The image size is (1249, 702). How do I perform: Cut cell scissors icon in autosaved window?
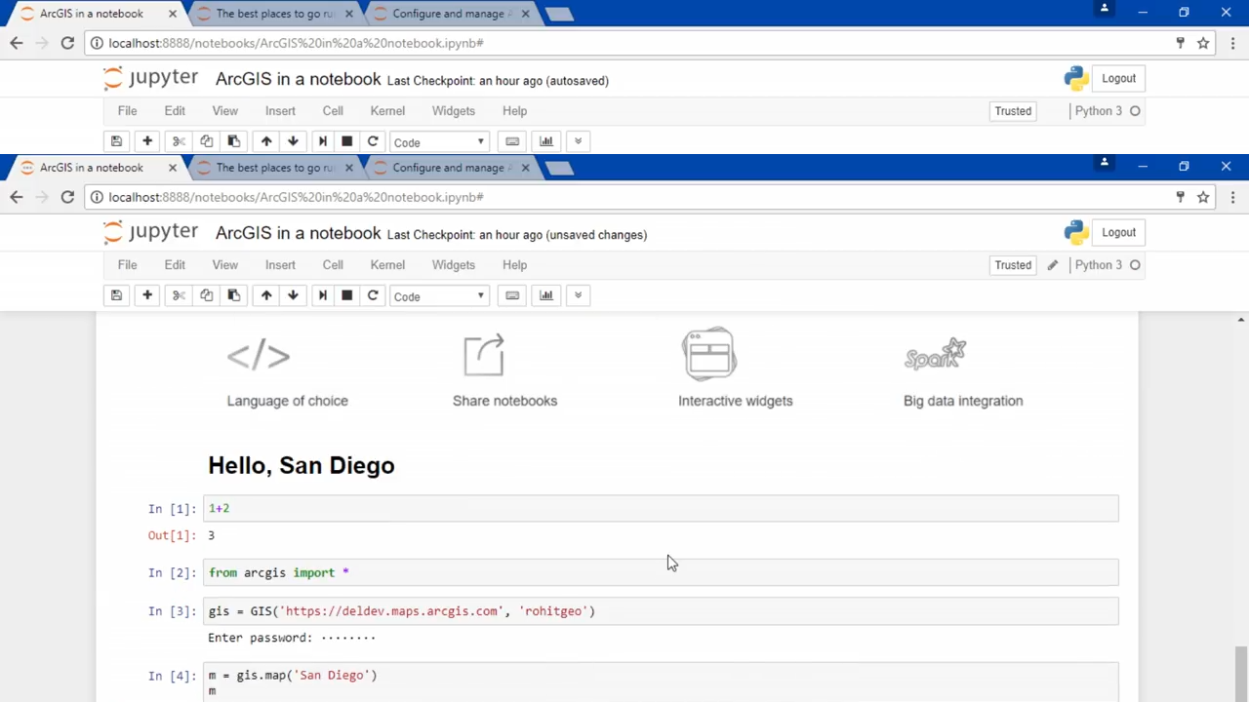click(x=179, y=141)
